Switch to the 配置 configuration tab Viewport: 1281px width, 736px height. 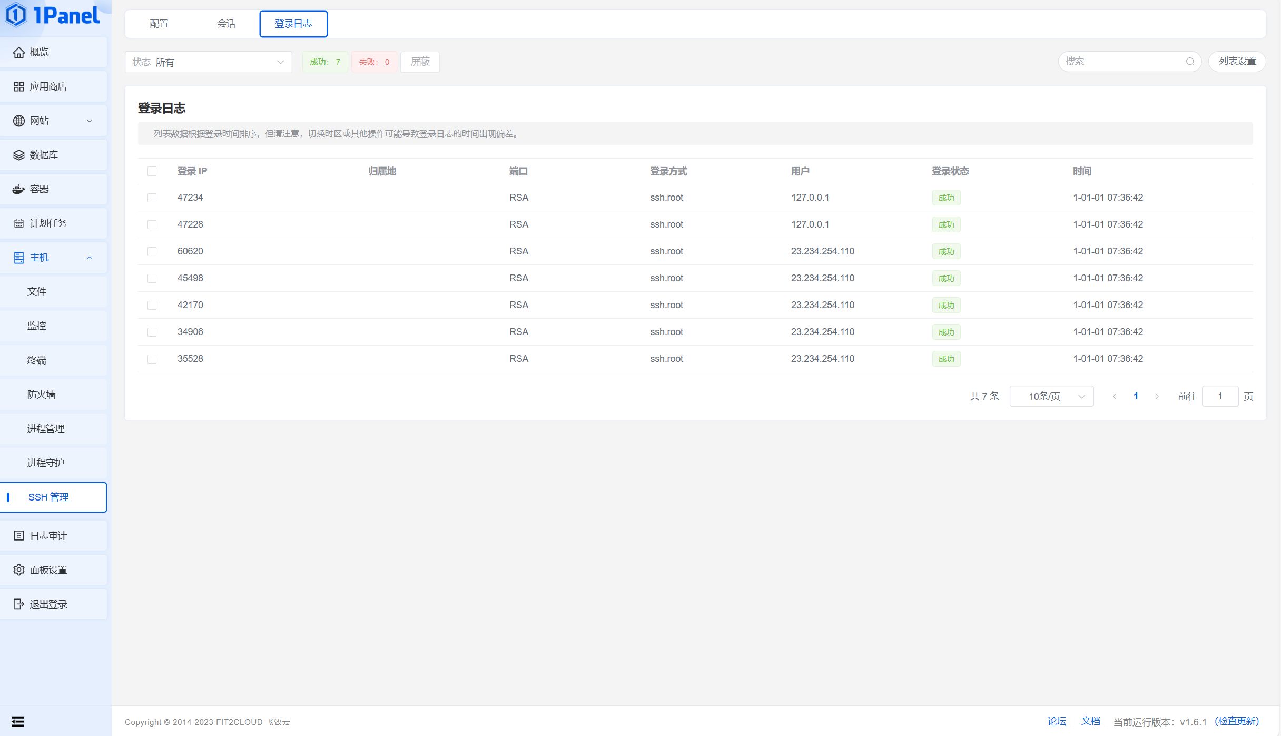159,24
